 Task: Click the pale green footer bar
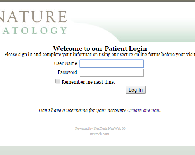pos(97,150)
